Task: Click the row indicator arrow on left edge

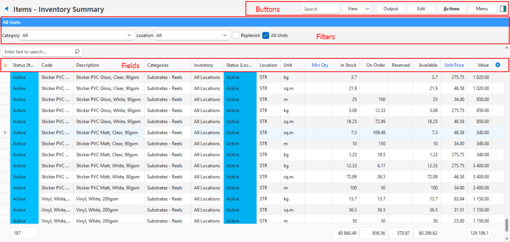Action: click(5, 132)
